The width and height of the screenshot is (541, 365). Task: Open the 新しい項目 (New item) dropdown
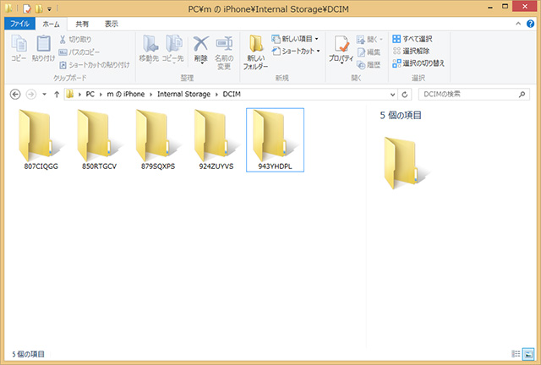tap(295, 39)
